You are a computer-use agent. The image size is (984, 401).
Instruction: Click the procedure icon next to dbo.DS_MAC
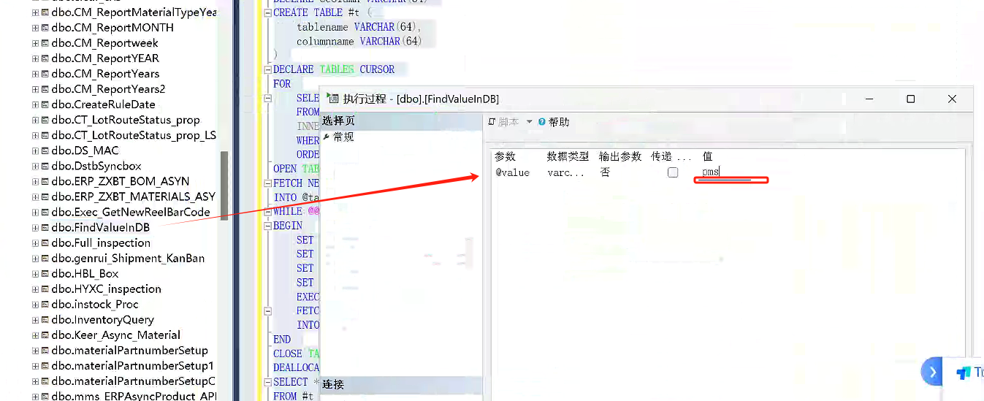[45, 151]
